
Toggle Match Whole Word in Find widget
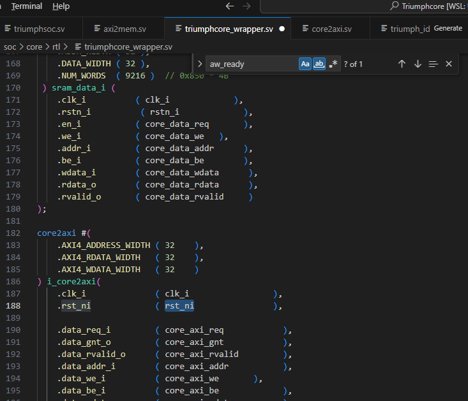[319, 64]
